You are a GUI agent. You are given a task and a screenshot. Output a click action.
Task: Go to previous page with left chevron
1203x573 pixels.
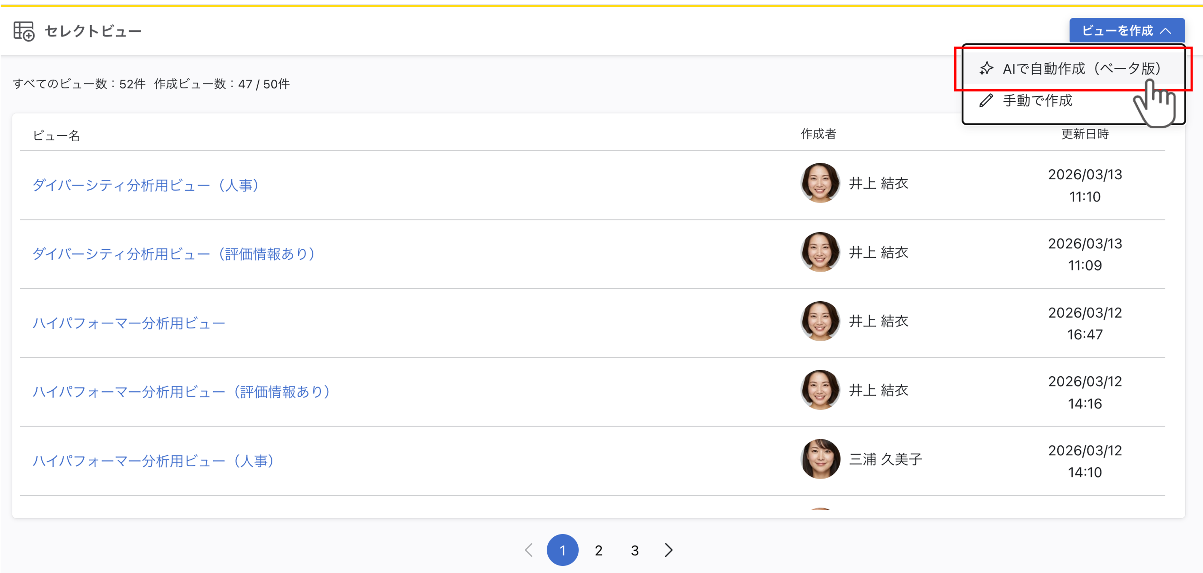tap(529, 550)
